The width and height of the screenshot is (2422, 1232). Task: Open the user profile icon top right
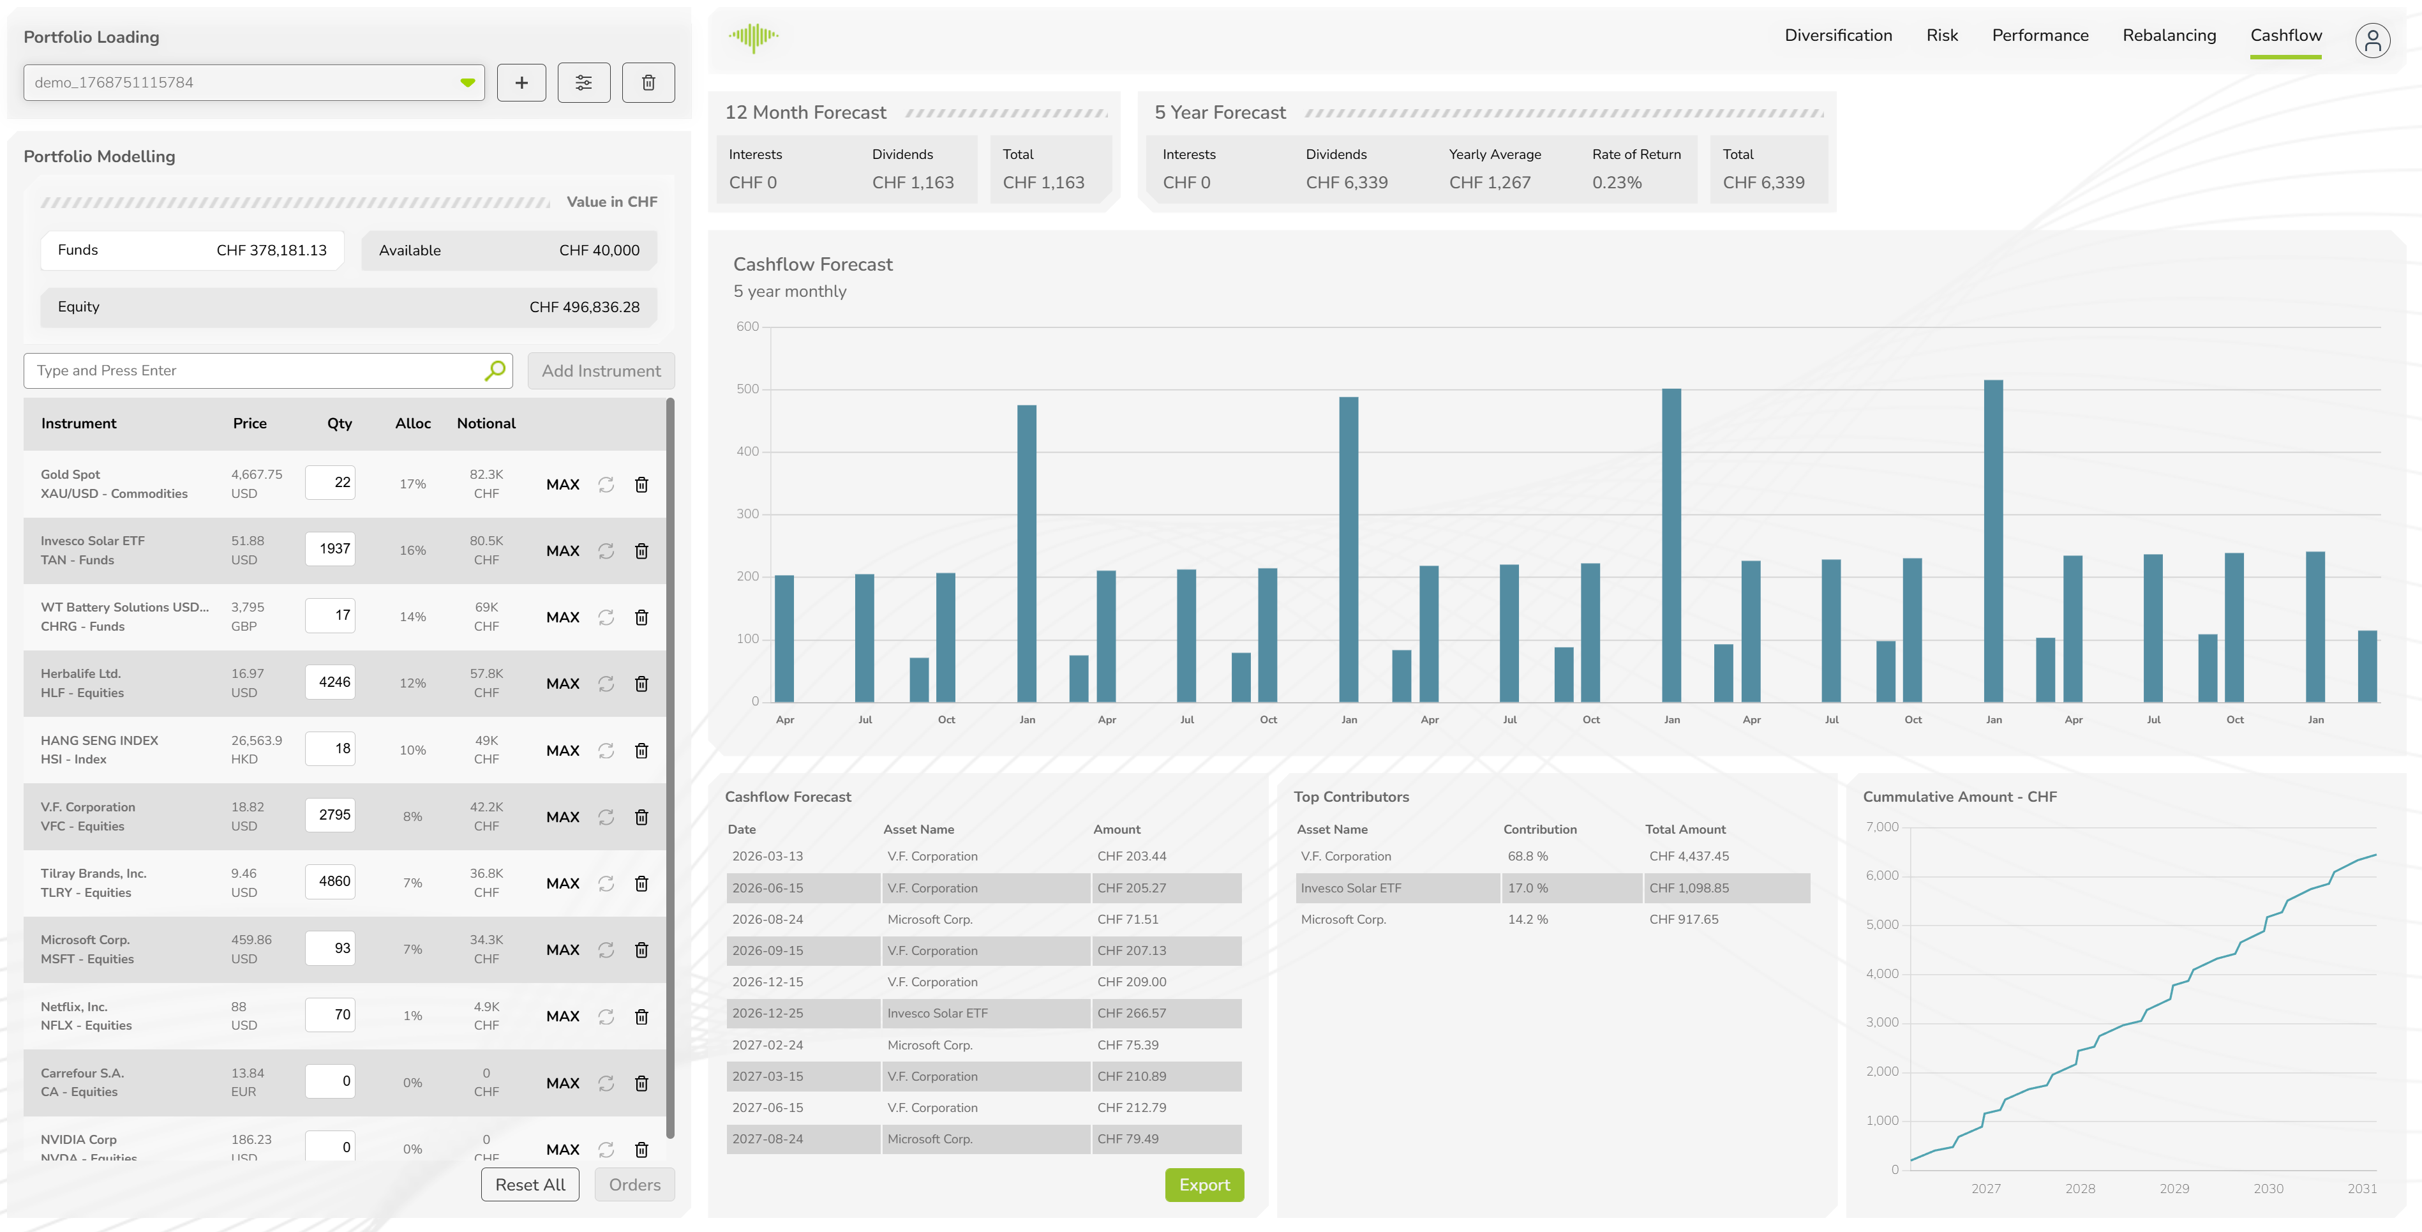point(2373,40)
